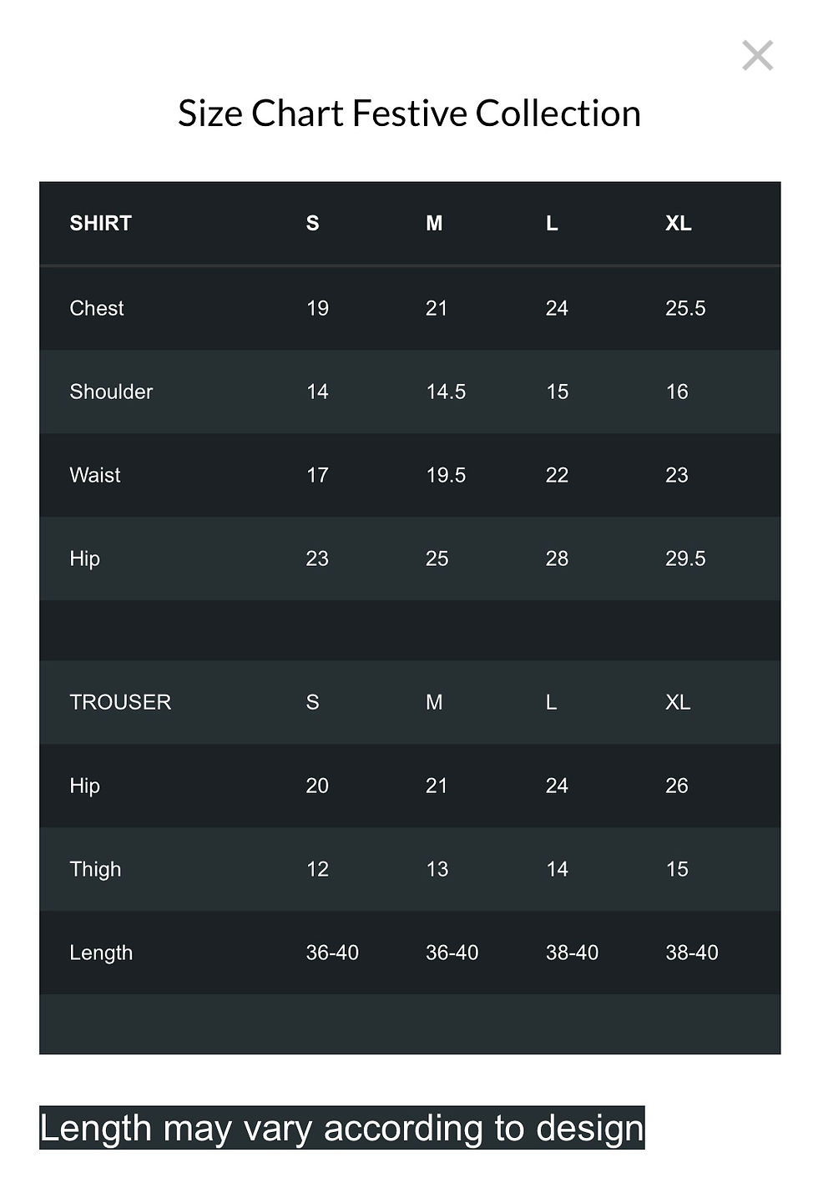The image size is (818, 1203).
Task: Select the SHIRT header cell
Action: pos(101,223)
